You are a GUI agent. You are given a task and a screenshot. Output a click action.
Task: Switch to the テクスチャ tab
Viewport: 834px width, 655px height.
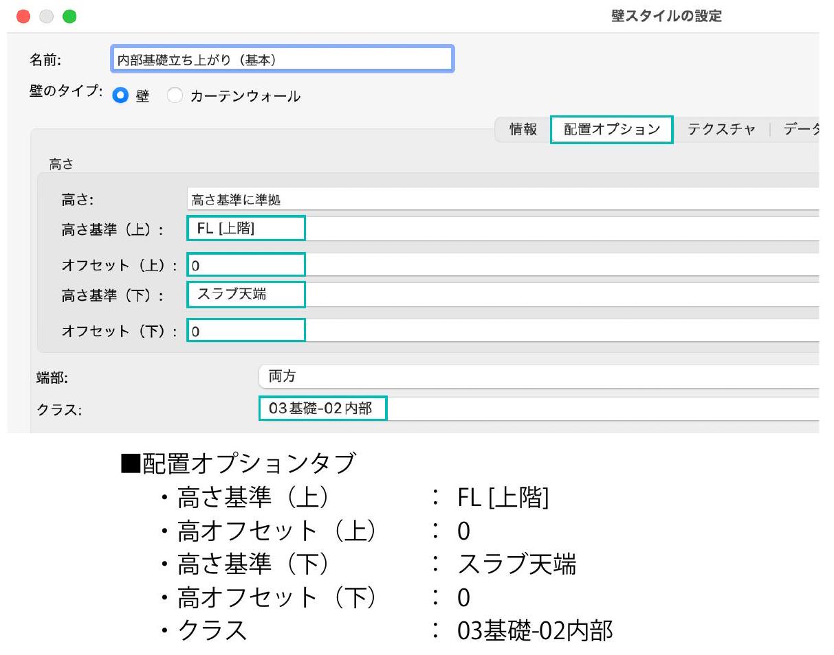pyautogui.click(x=721, y=129)
